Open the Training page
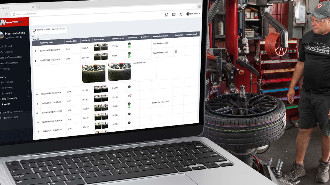The height and width of the screenshot is (185, 330). (5, 69)
